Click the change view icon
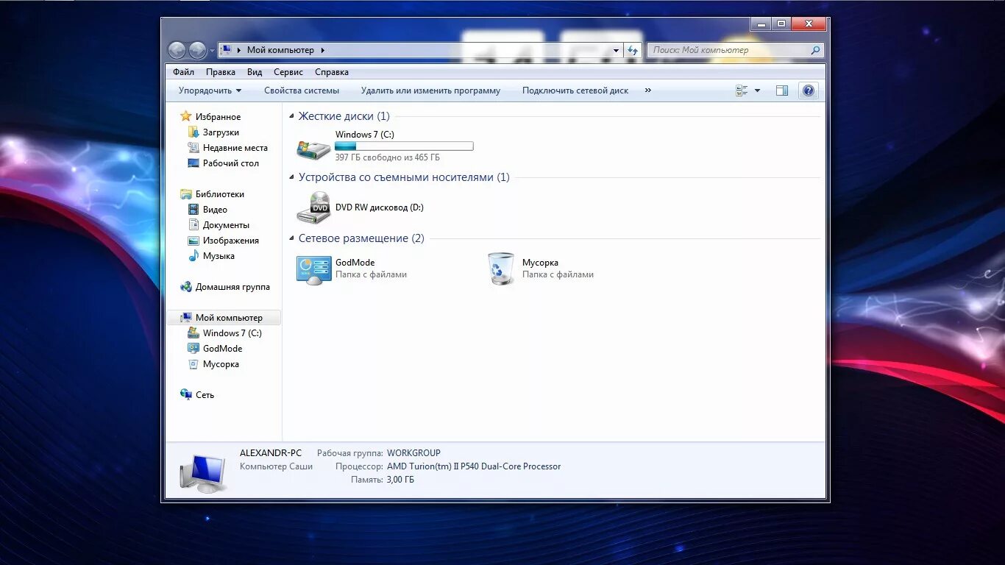 [x=742, y=90]
